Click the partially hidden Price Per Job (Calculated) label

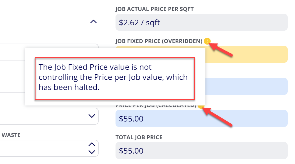(x=156, y=107)
